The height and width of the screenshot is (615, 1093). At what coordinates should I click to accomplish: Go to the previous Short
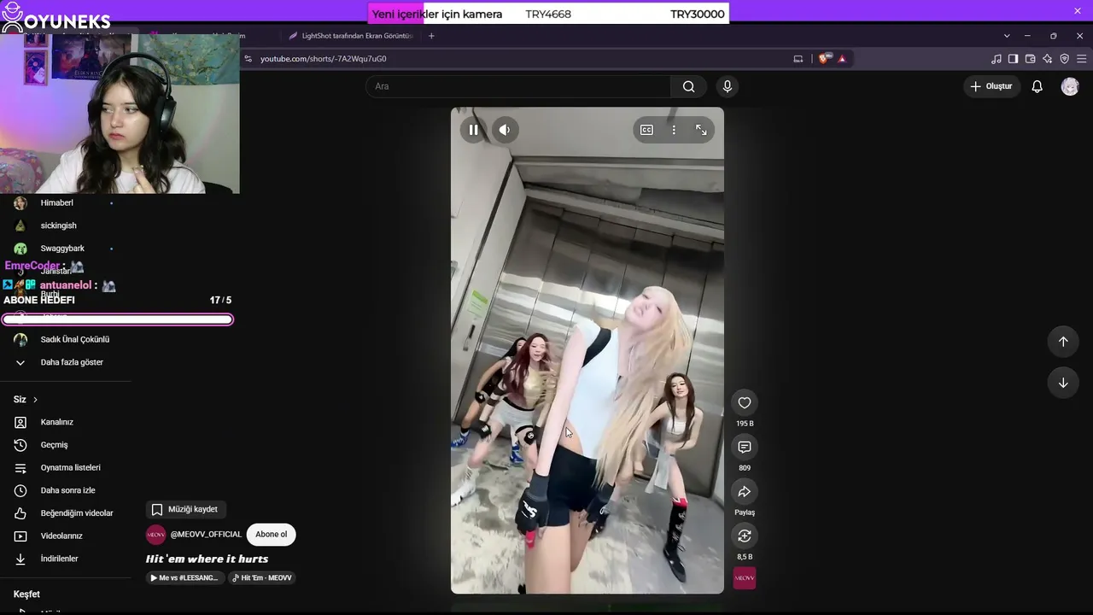tap(1063, 342)
